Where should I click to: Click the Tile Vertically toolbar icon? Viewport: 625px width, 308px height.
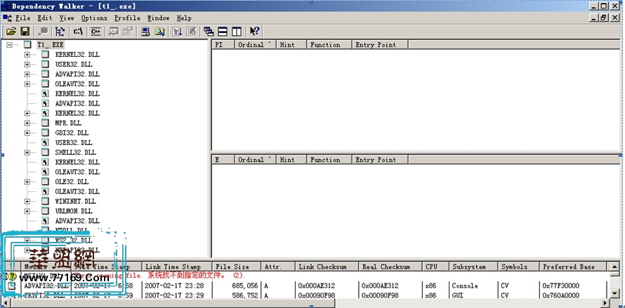coord(237,31)
